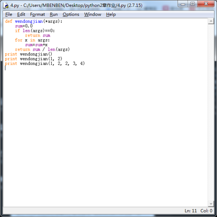
Task: Open the Help menu
Action: coord(111,14)
